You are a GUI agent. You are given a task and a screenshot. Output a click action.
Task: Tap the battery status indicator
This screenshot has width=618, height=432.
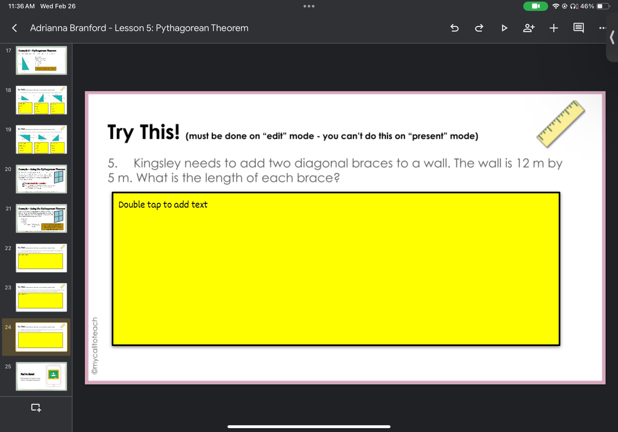[x=603, y=6]
